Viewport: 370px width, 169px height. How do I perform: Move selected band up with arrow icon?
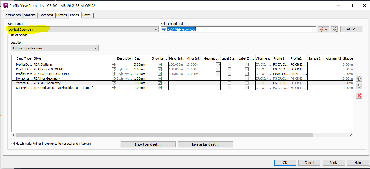[x=359, y=78]
